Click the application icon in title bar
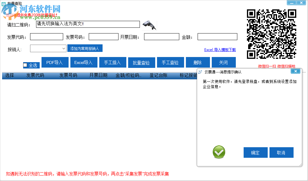This screenshot has width=308, height=181. point(3,2)
